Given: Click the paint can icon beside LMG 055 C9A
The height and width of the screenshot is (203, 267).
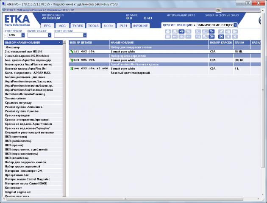Looking at the screenshot, I should (x=72, y=69).
